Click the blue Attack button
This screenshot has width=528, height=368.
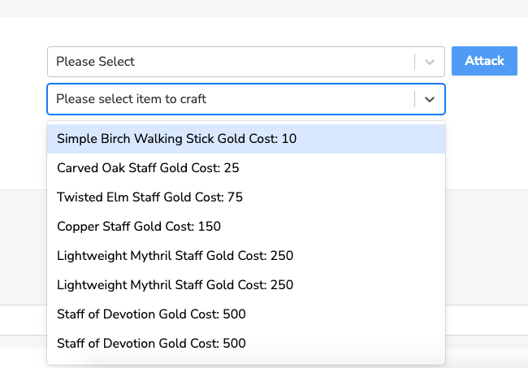484,61
